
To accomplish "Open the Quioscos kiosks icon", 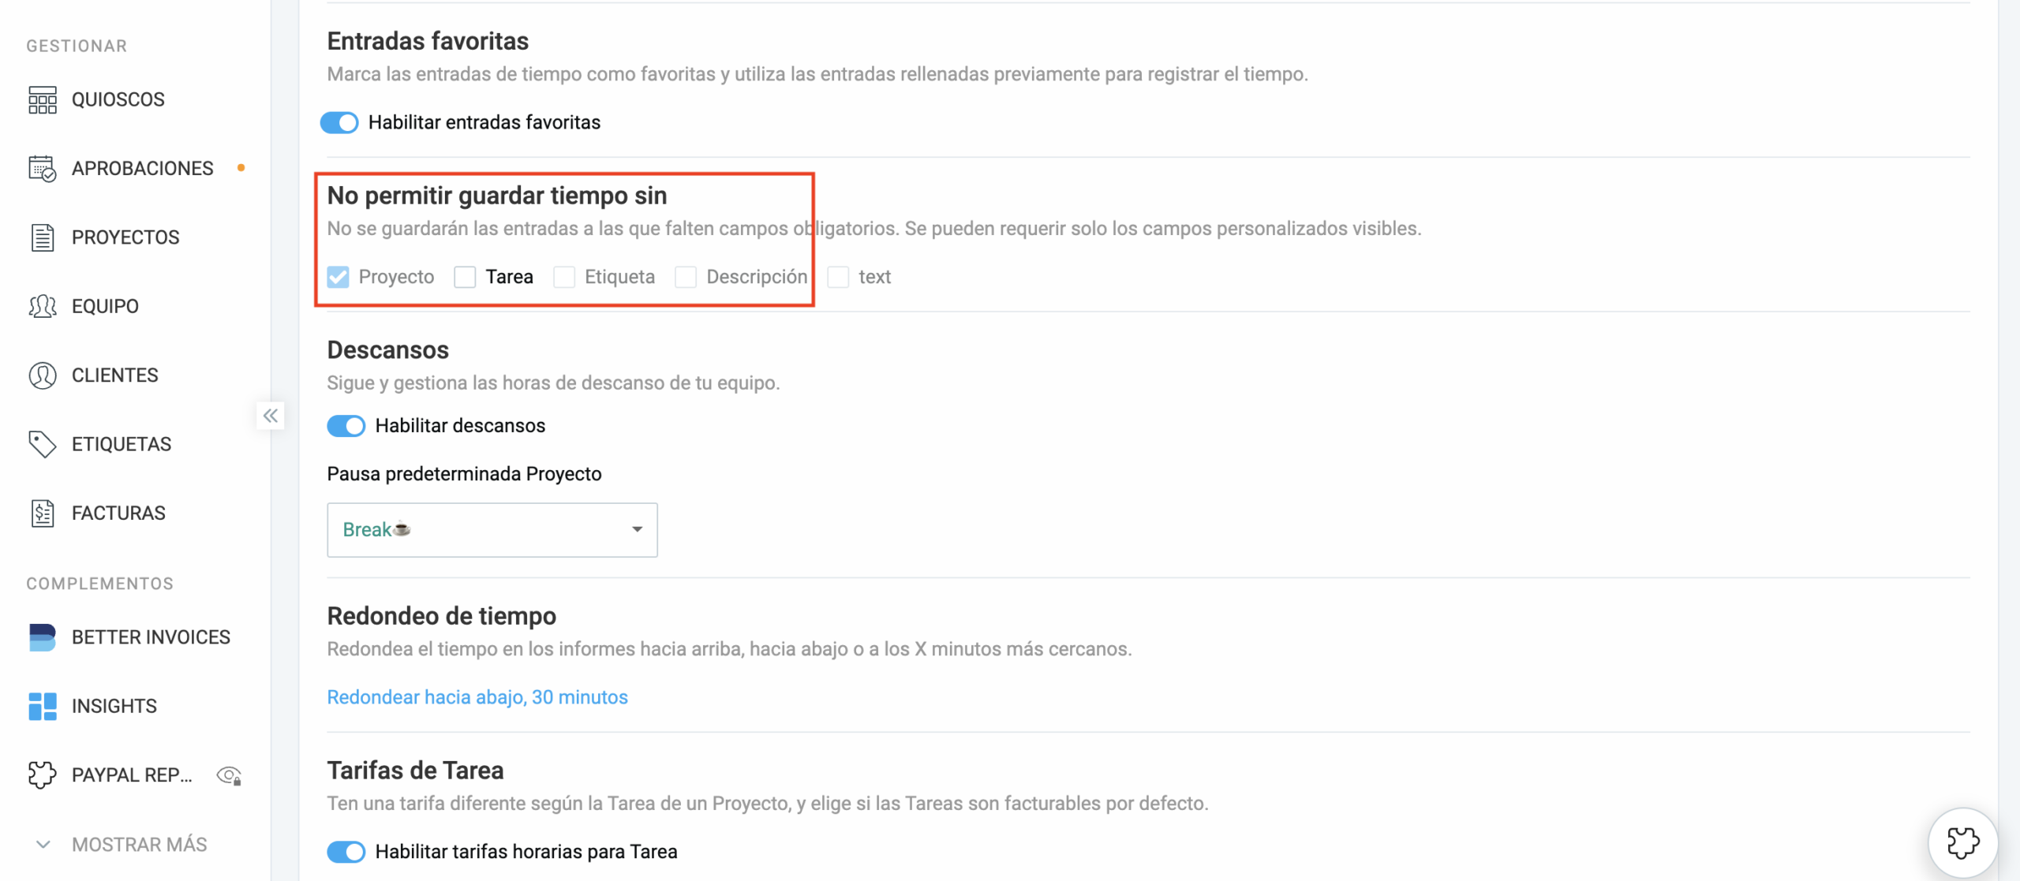I will pos(42,99).
